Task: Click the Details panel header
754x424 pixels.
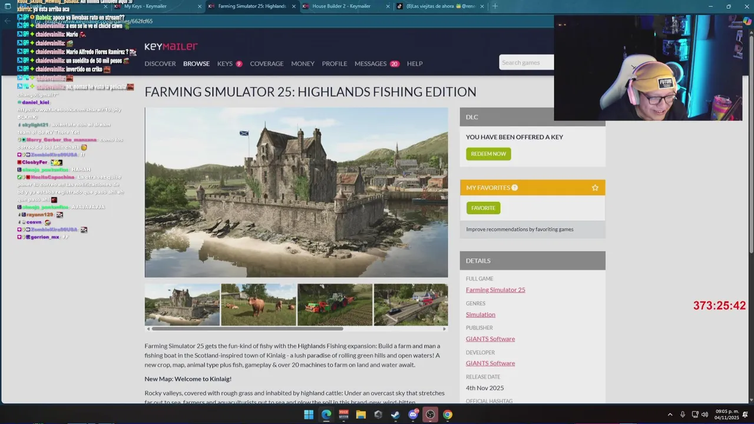Action: click(533, 260)
